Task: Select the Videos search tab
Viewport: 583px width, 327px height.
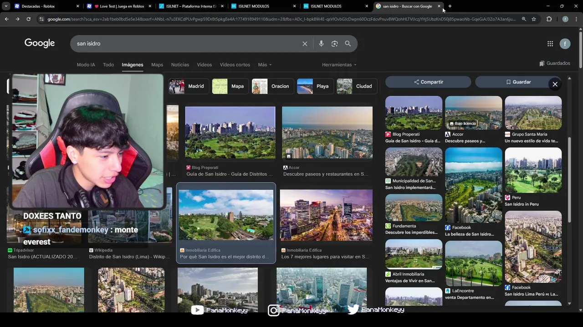Action: pyautogui.click(x=205, y=64)
